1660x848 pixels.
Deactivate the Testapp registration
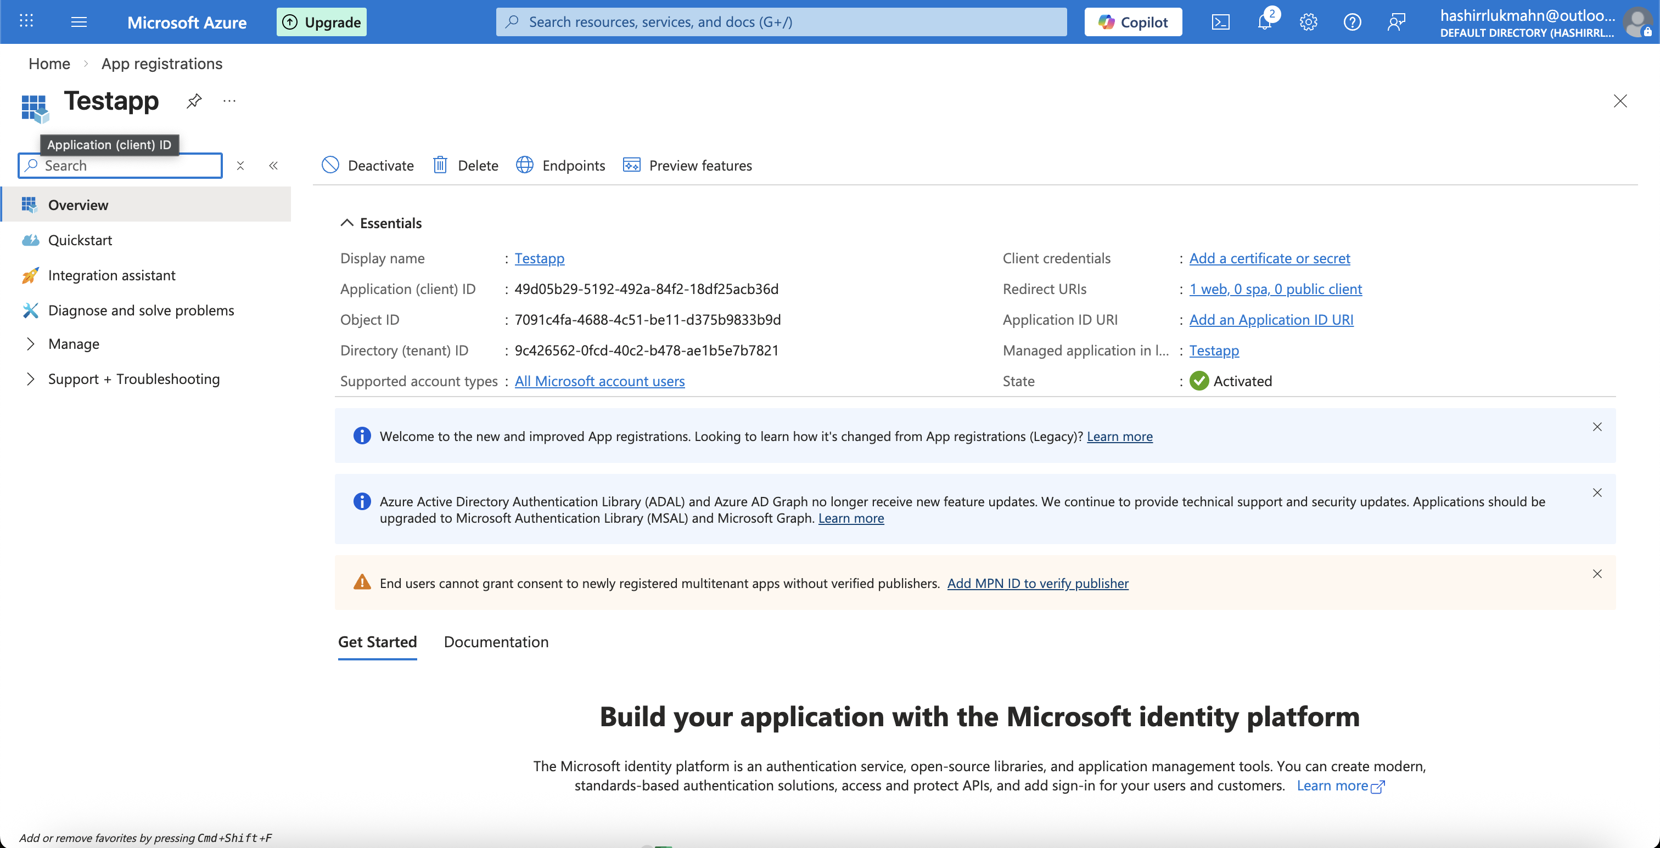click(x=367, y=165)
